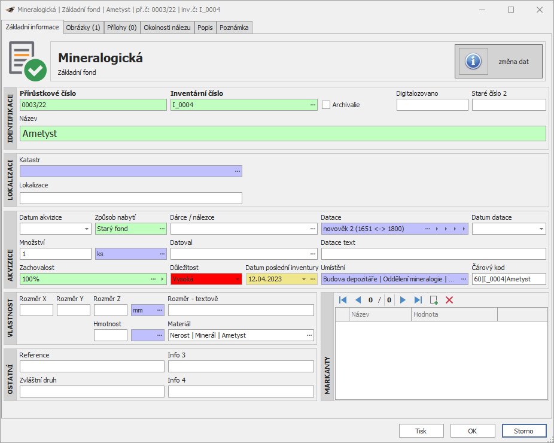554x443 pixels.
Task: Open the Dárce / nálezce ellipsis picker
Action: tap(313, 229)
